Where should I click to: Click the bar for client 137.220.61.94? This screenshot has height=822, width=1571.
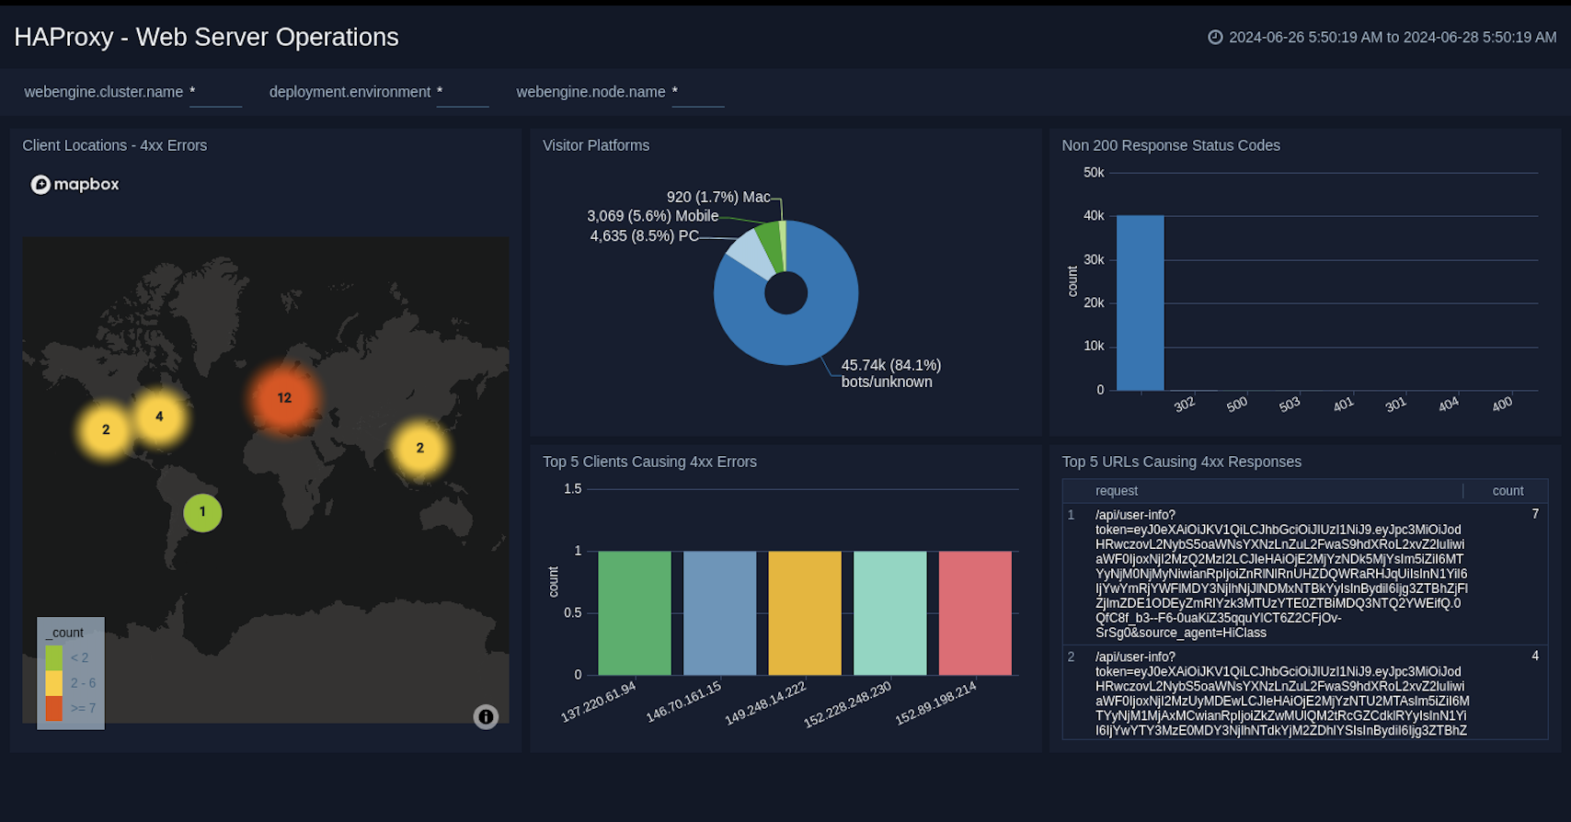(x=635, y=613)
